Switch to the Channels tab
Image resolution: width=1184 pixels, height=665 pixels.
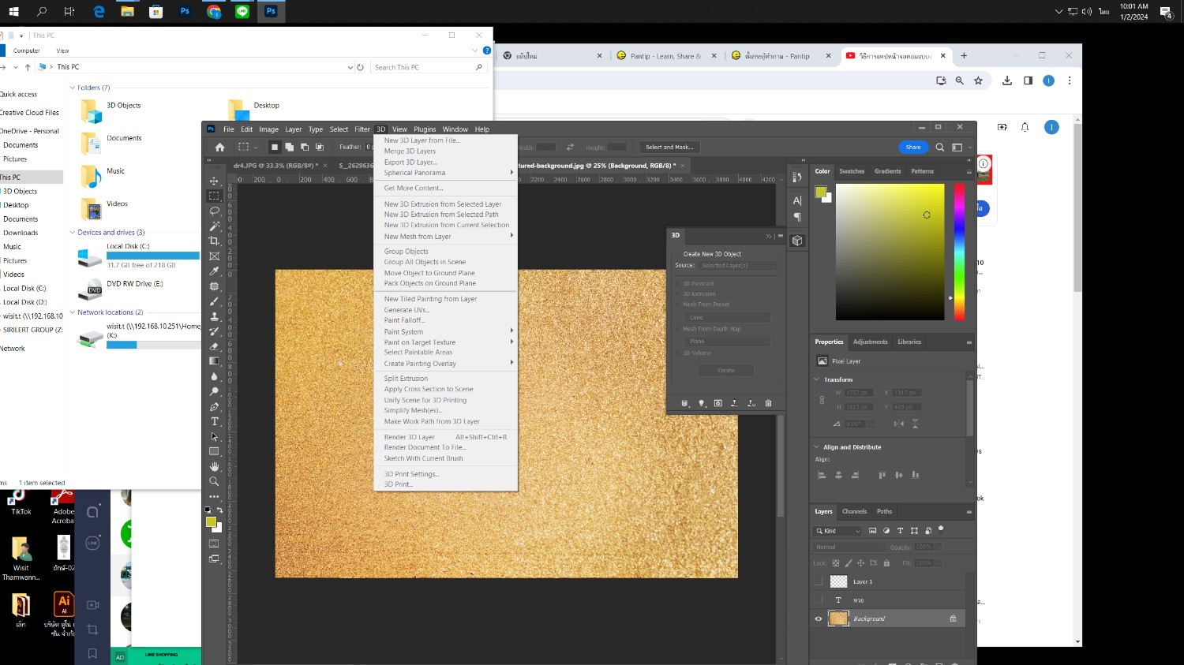coord(854,511)
